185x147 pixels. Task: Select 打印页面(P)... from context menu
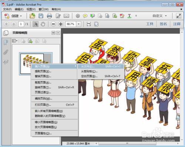click(x=54, y=105)
